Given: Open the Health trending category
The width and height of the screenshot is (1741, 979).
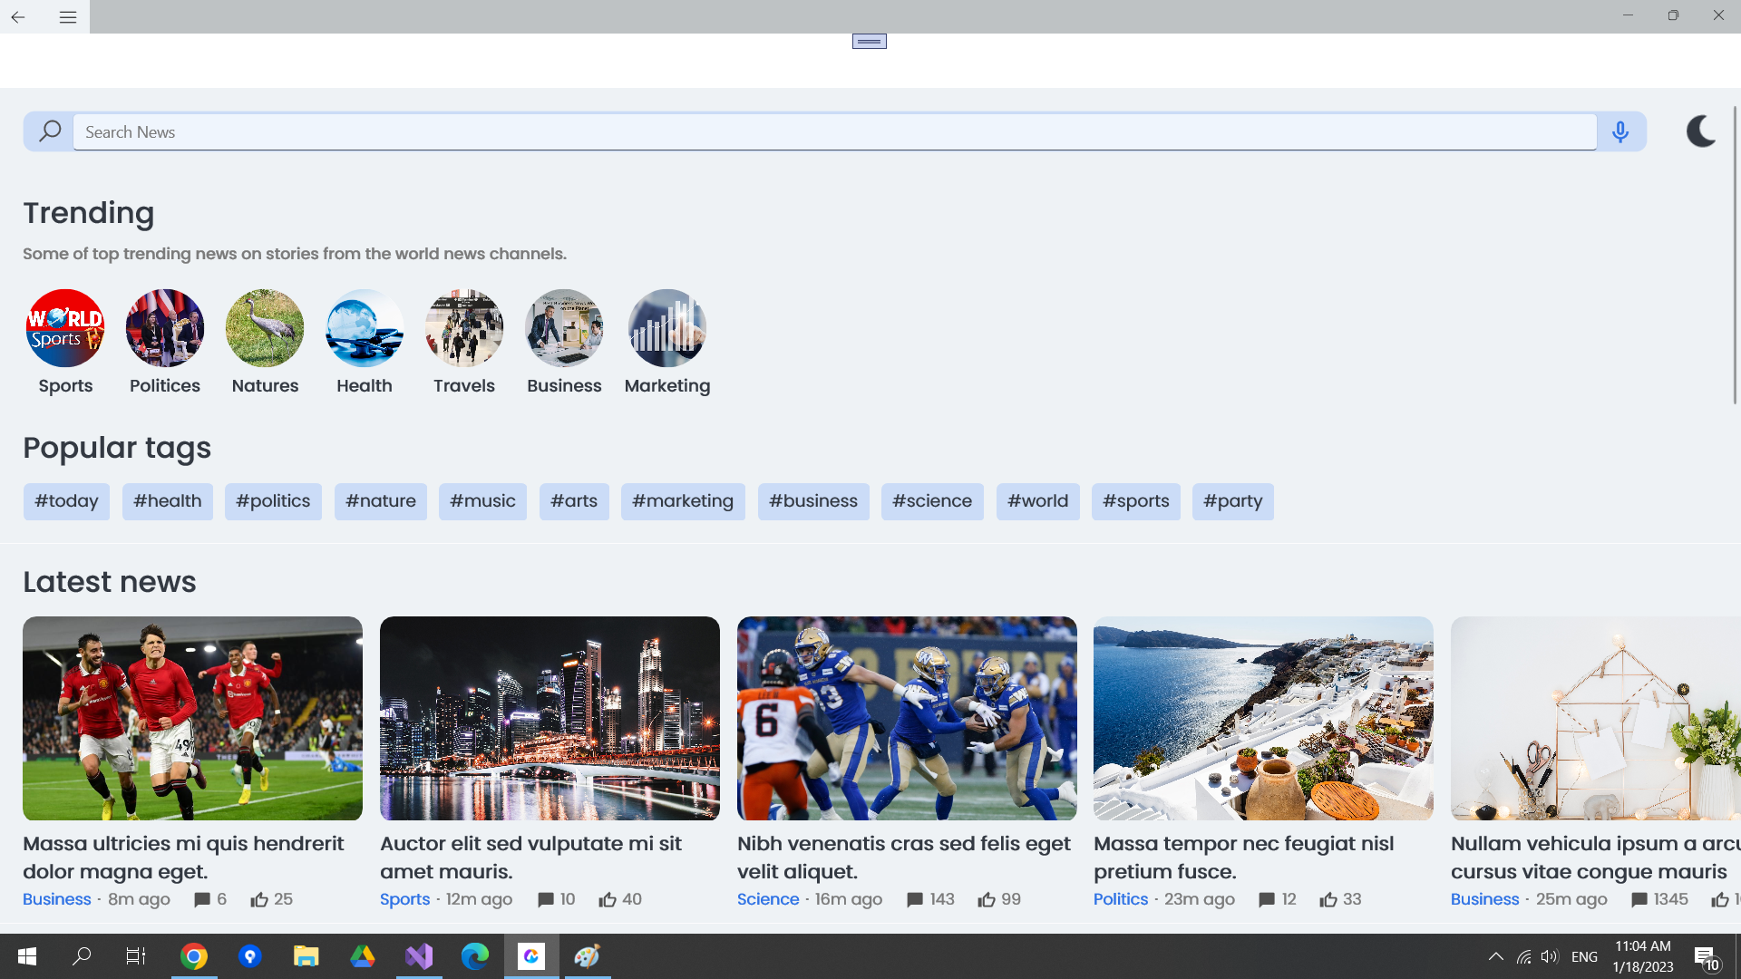Looking at the screenshot, I should tap(365, 328).
